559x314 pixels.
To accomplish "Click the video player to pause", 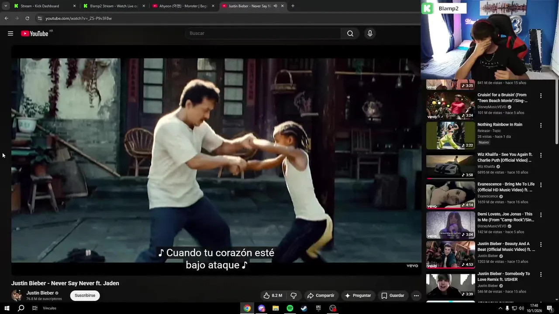I will [216, 160].
